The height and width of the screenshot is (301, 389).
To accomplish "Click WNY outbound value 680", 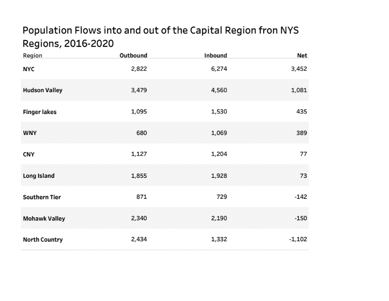I will 141,133.
